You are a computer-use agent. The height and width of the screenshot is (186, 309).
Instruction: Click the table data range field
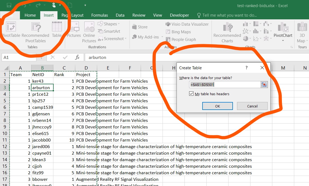[224, 85]
